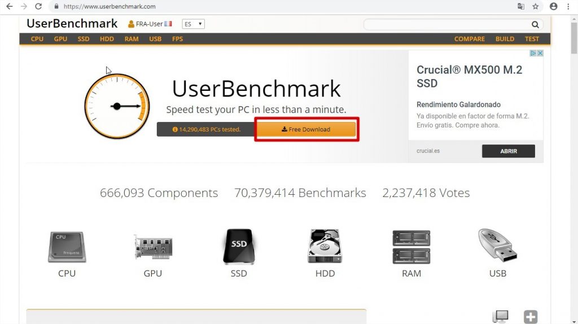The image size is (578, 324).
Task: Click inside the site search field
Action: tap(447, 25)
